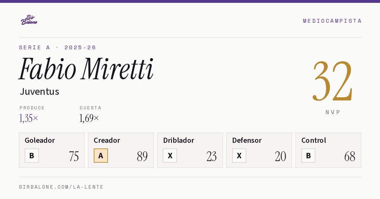The image size is (380, 199).
Task: Click the Juventus team name
Action: (x=40, y=92)
